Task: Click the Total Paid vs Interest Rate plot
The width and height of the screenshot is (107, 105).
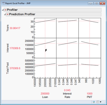Action: click(67, 68)
